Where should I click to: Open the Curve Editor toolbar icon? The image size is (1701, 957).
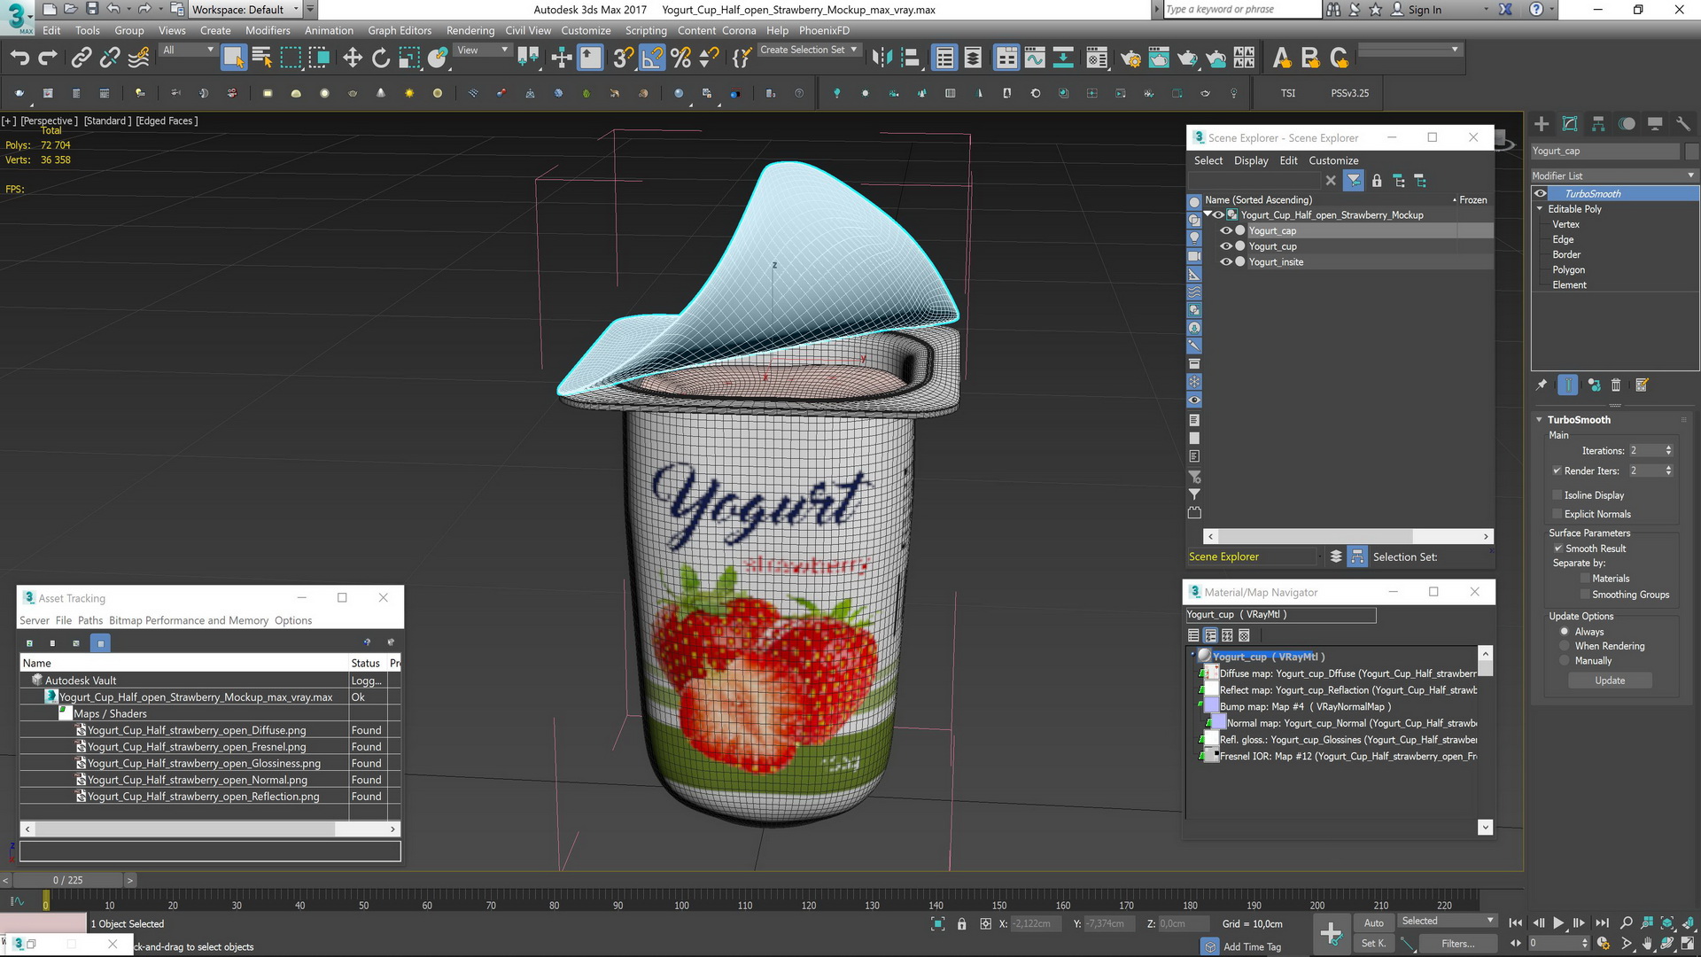tap(1035, 58)
